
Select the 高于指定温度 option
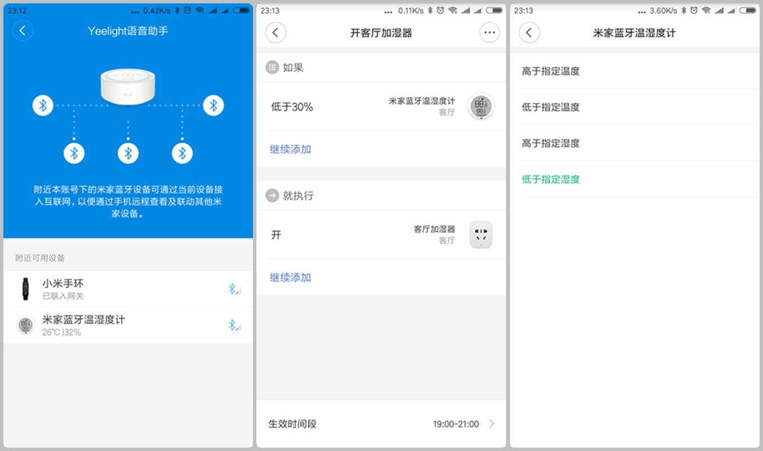click(x=551, y=71)
